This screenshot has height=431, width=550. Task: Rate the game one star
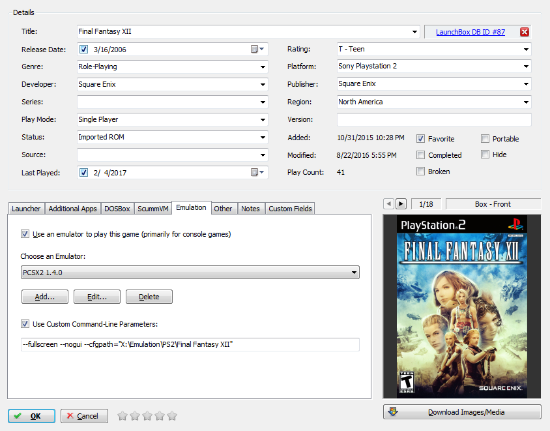[x=123, y=416]
